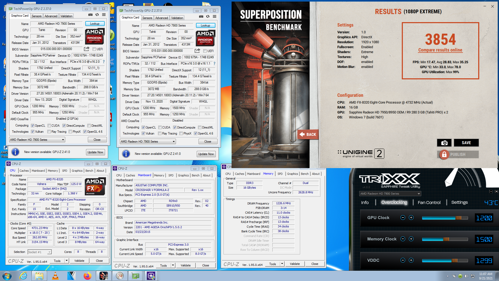499x281 pixels.
Task: Toggle DirectCompute checkbox in right GPU-Z window
Action: point(175,127)
